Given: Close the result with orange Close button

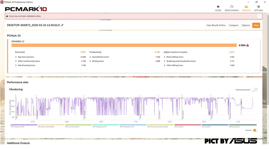Looking at the screenshot, I should click(x=256, y=25).
